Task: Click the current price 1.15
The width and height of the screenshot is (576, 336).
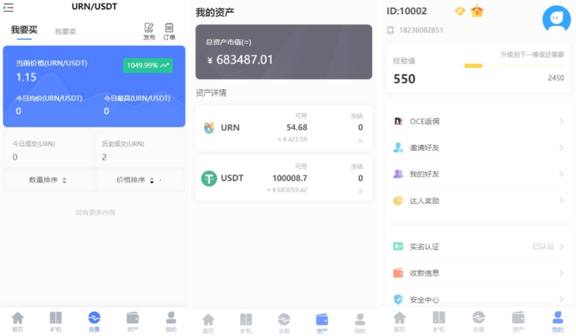Action: click(x=26, y=77)
